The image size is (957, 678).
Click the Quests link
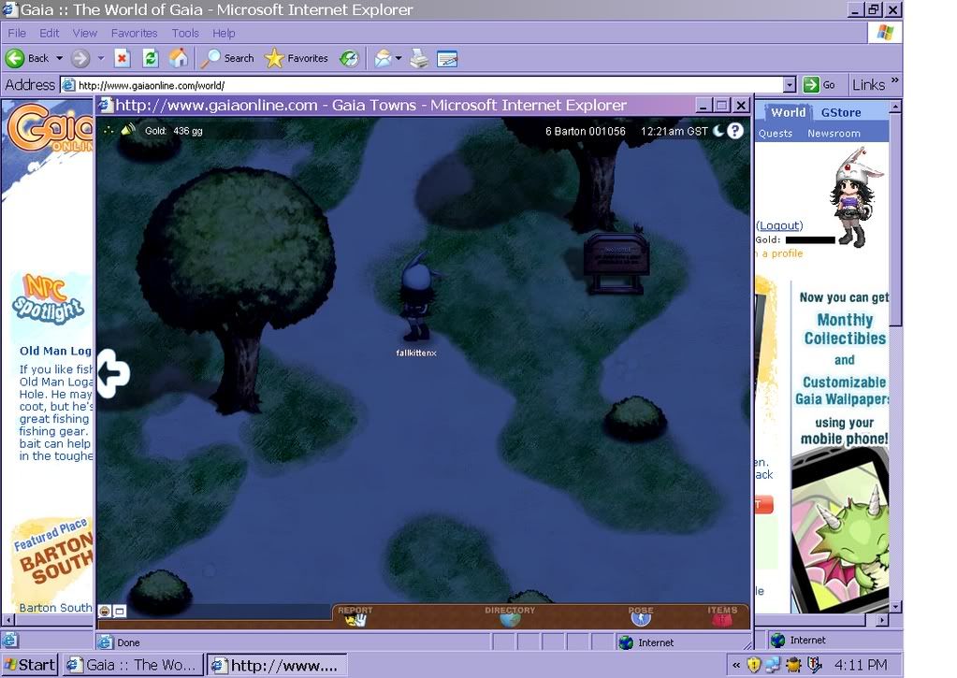point(776,133)
